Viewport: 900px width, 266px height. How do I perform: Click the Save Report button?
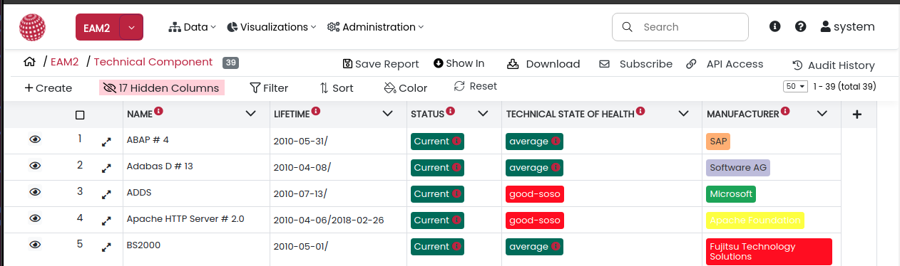(x=381, y=64)
